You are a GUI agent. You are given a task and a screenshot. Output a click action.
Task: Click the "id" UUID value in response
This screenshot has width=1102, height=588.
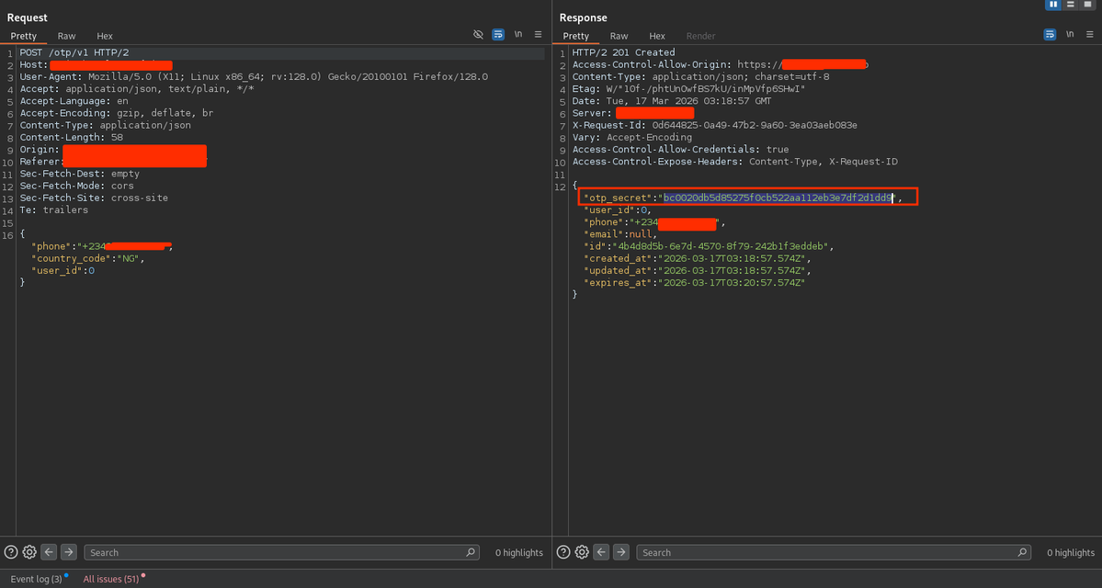[722, 246]
